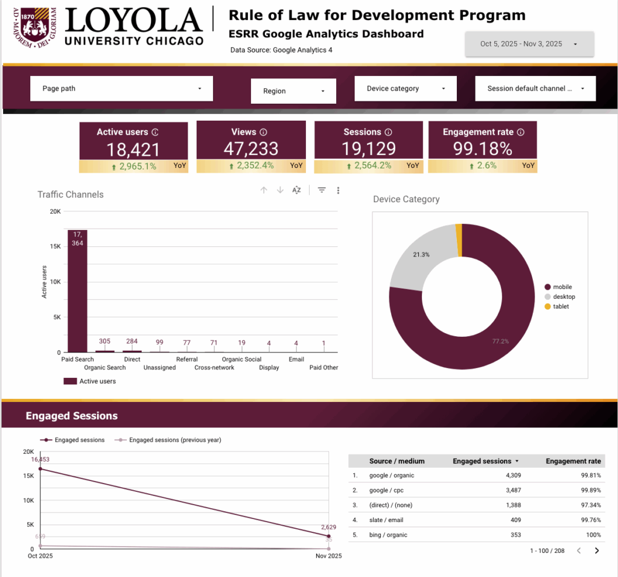618x577 pixels.
Task: Open the date range picker
Action: tap(529, 44)
